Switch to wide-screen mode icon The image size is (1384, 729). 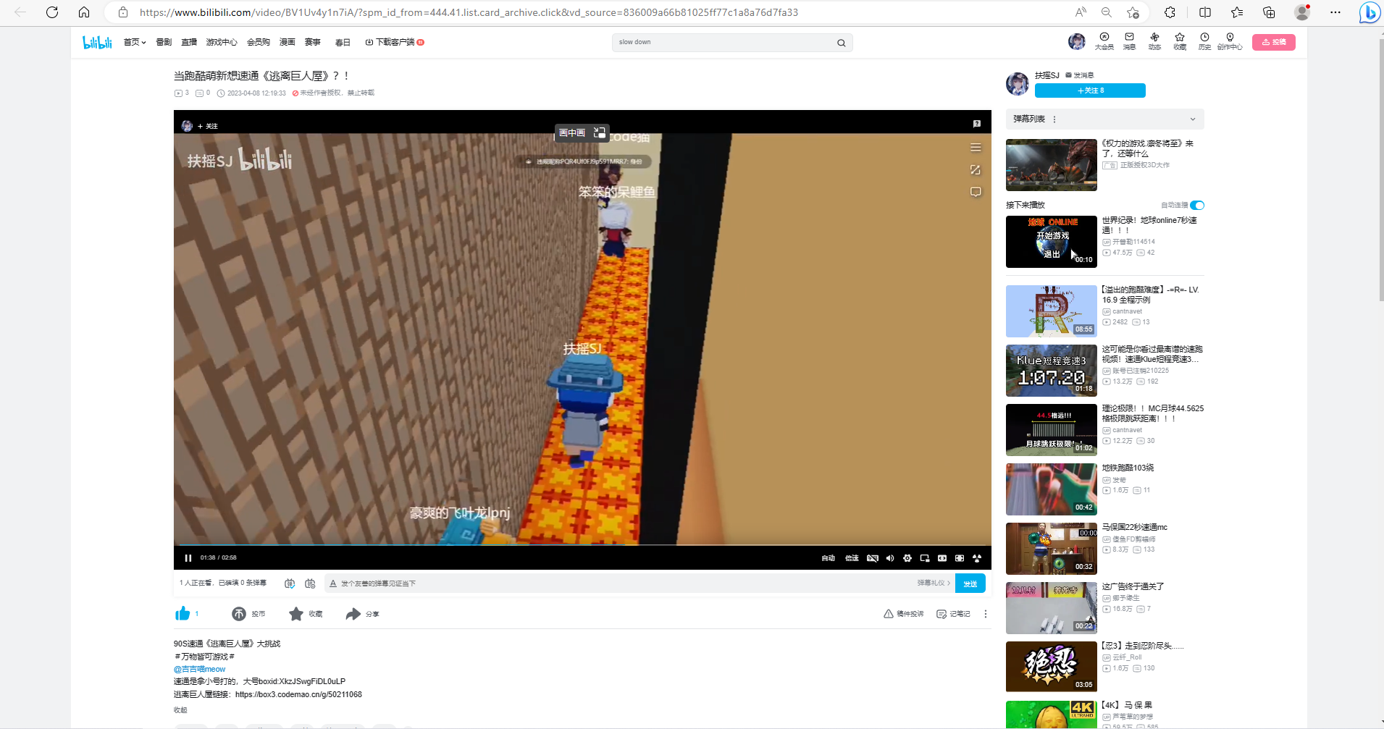coord(941,558)
